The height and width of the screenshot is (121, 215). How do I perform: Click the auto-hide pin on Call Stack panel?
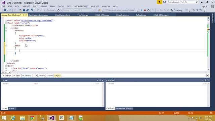pos(206,80)
